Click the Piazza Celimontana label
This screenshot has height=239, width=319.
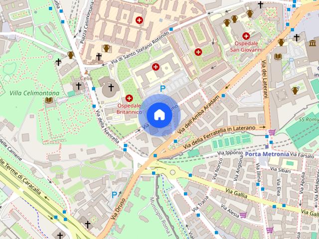coord(87,22)
